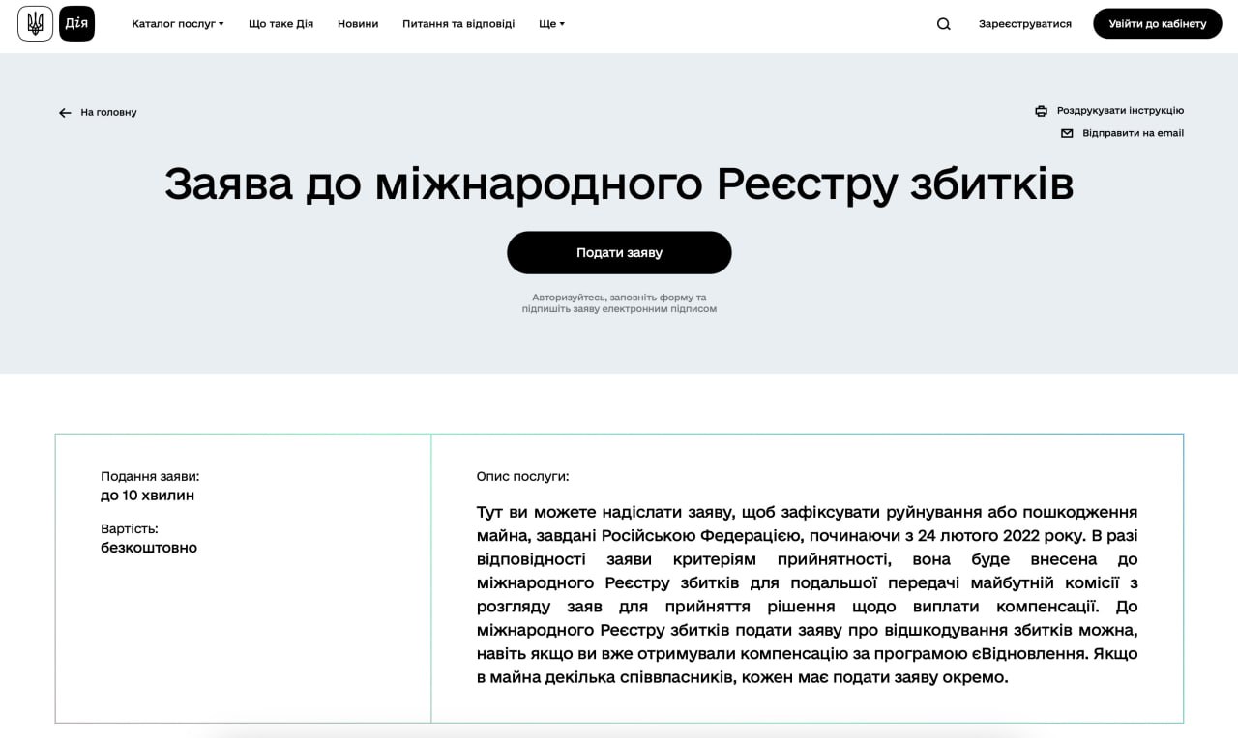Screen dimensions: 1238x738
Task: Click the На головну link text
Action: pyautogui.click(x=108, y=113)
